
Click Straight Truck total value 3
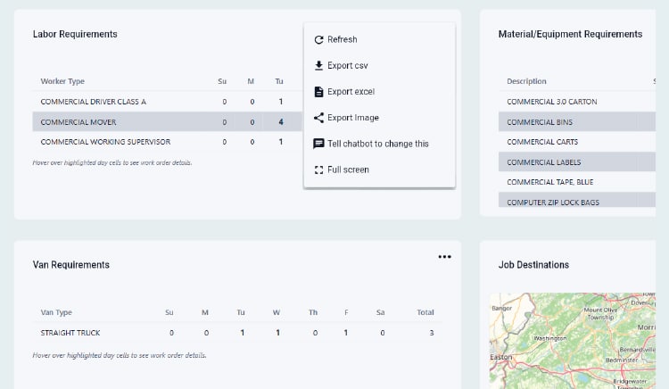click(x=432, y=333)
